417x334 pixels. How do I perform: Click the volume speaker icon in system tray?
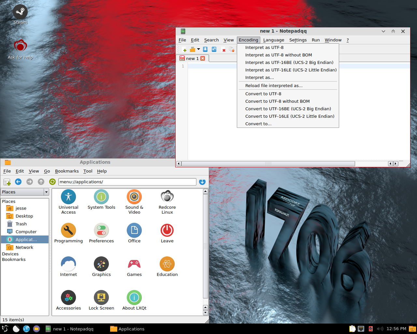point(380,329)
